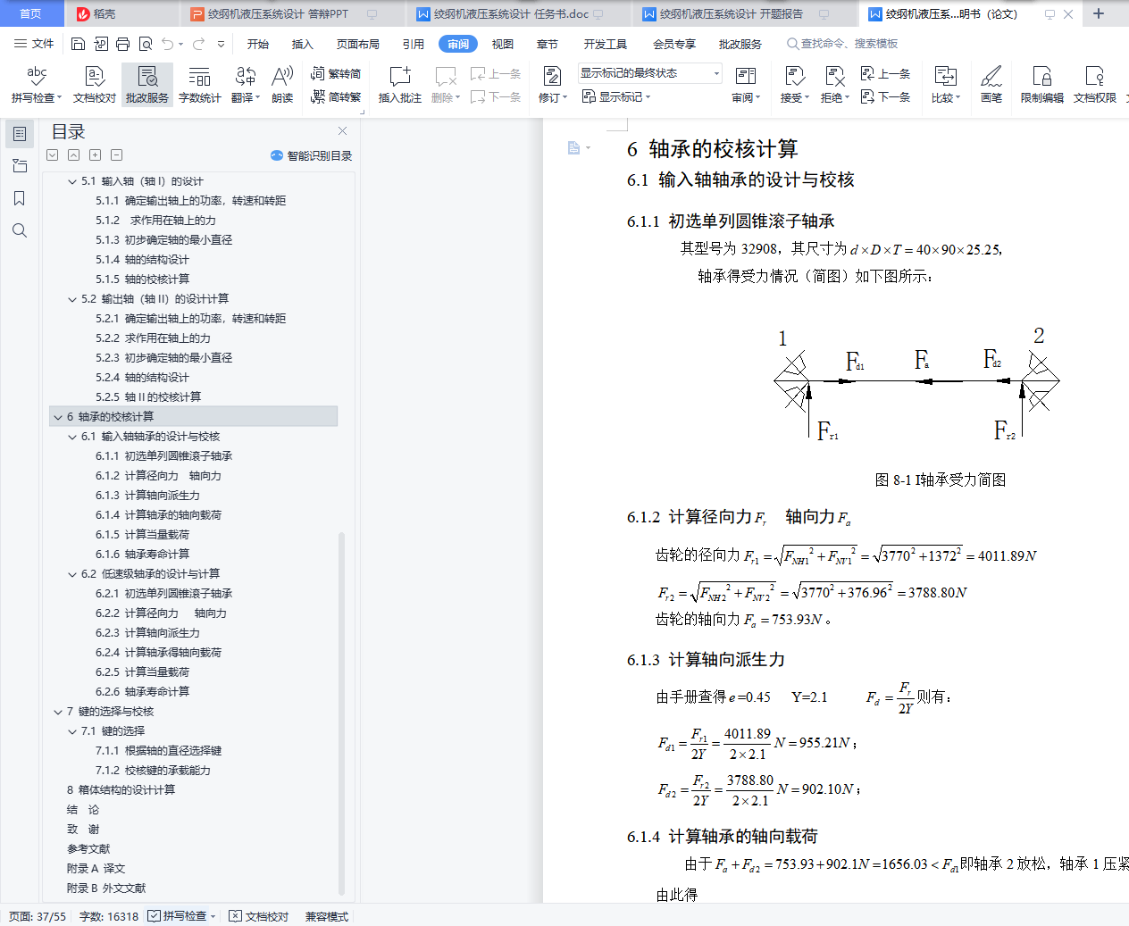Open the outline 目录 sidebar icon
This screenshot has height=926, width=1129.
pos(19,134)
